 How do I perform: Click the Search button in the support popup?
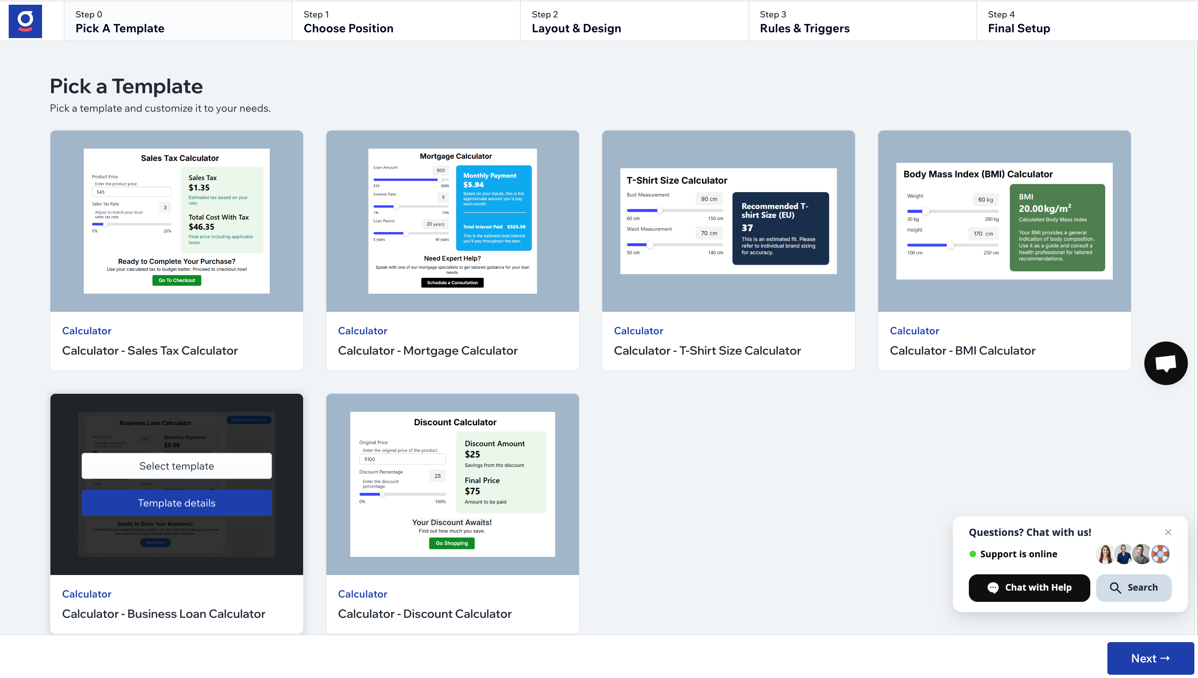[x=1133, y=588]
